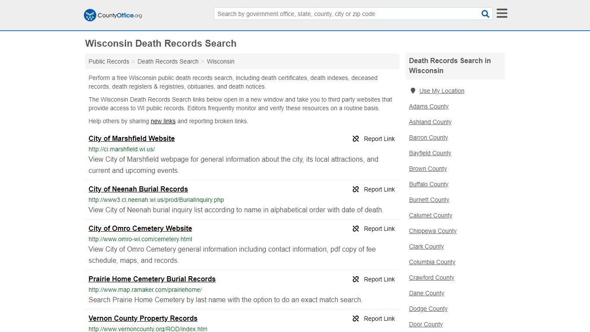The width and height of the screenshot is (590, 332).
Task: Open Bayfield County death records
Action: (x=430, y=153)
